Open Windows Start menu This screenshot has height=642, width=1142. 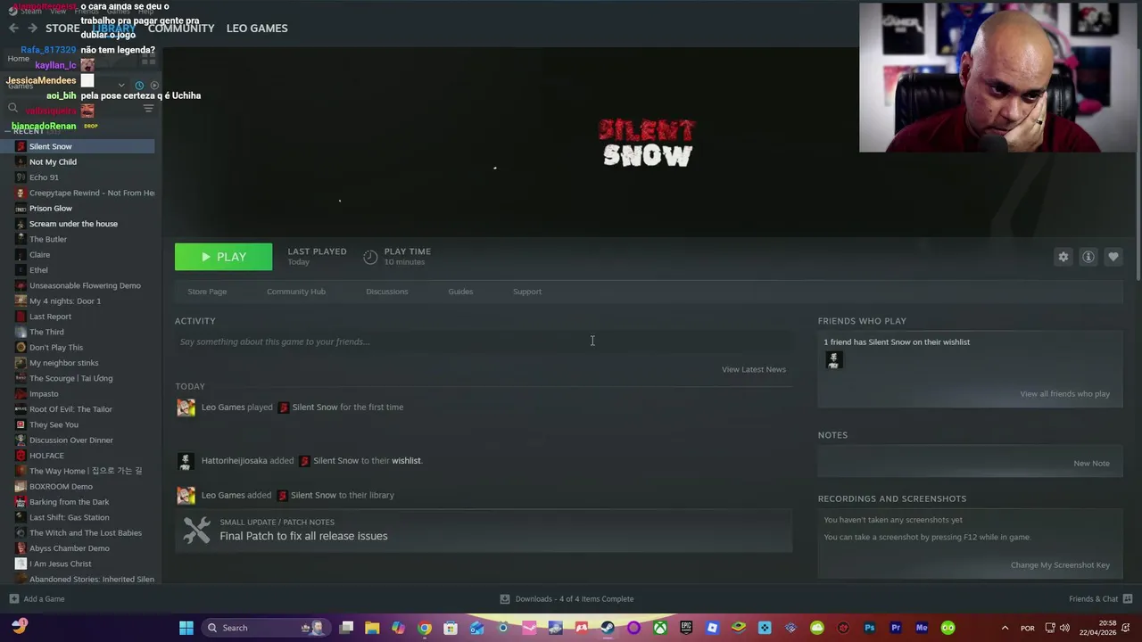(x=186, y=628)
